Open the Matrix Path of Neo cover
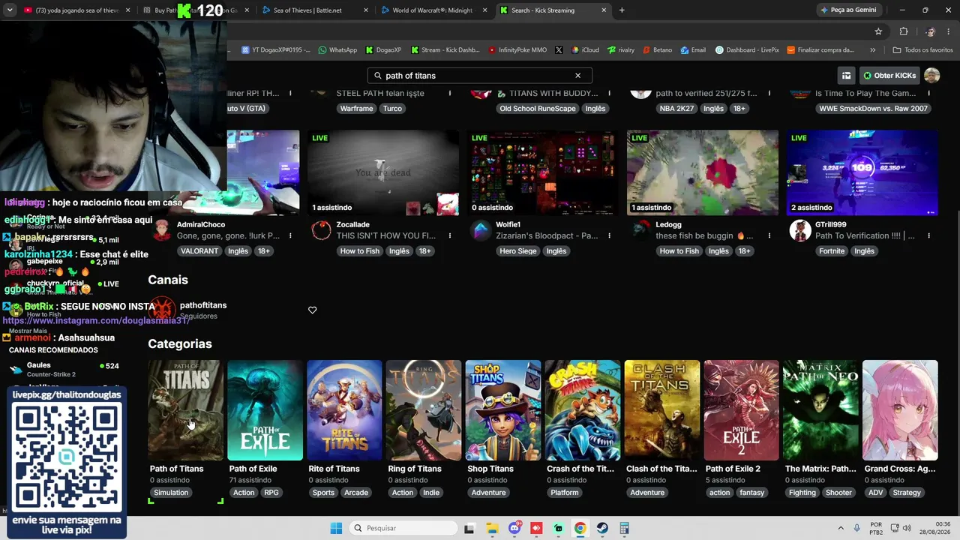The height and width of the screenshot is (540, 960). [821, 410]
